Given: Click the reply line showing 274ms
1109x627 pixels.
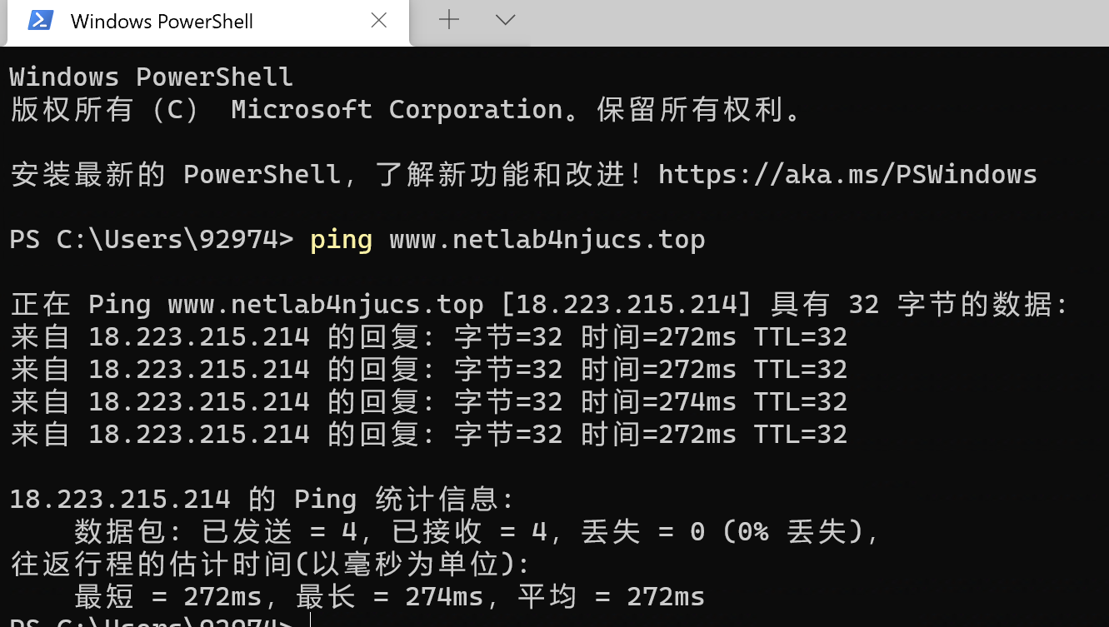Looking at the screenshot, I should point(429,402).
